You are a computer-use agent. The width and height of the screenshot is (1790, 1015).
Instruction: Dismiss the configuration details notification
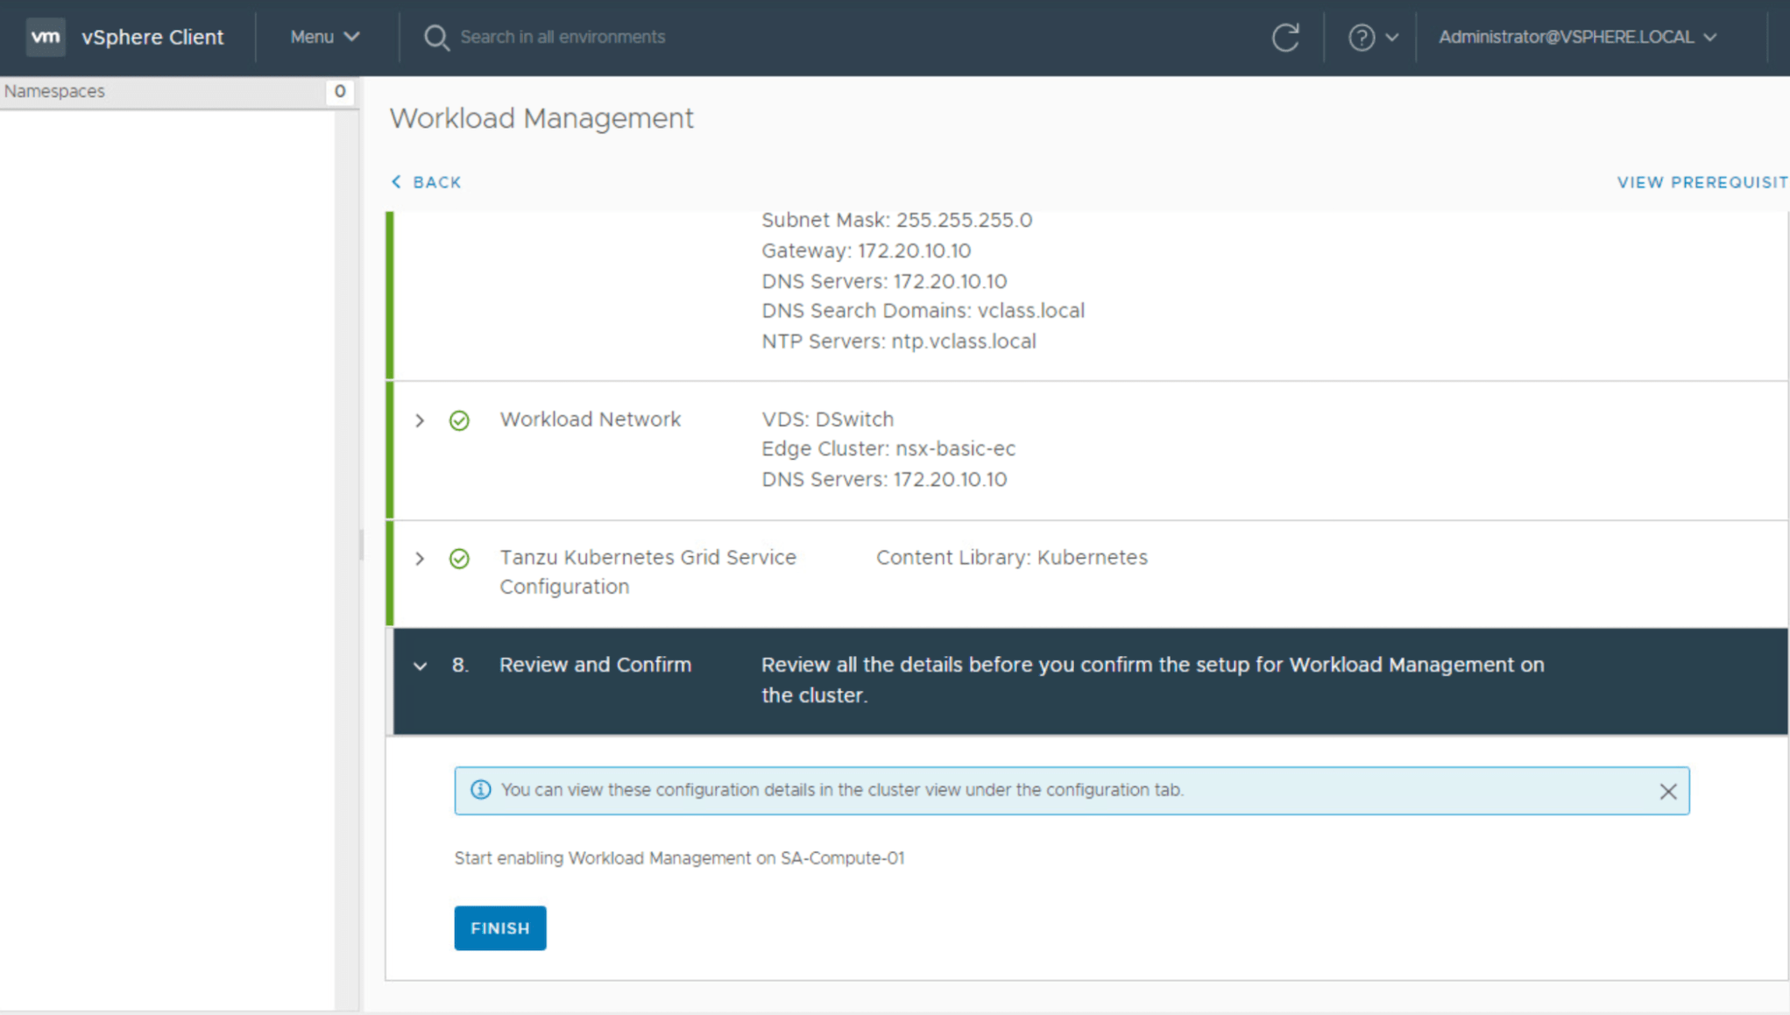coord(1668,791)
